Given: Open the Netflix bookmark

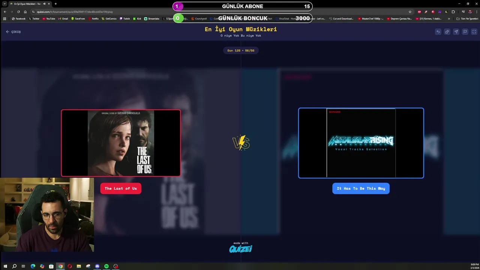Looking at the screenshot, I should click(94, 18).
